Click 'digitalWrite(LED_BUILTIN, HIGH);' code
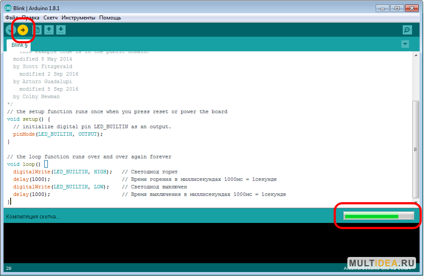This screenshot has width=424, height=276. (62, 172)
